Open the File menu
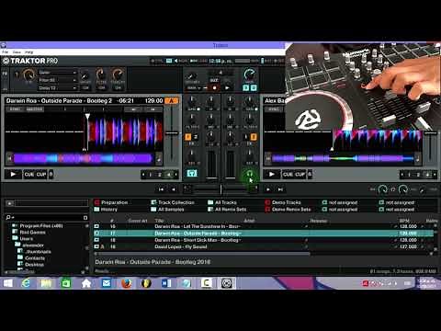 pyautogui.click(x=6, y=52)
